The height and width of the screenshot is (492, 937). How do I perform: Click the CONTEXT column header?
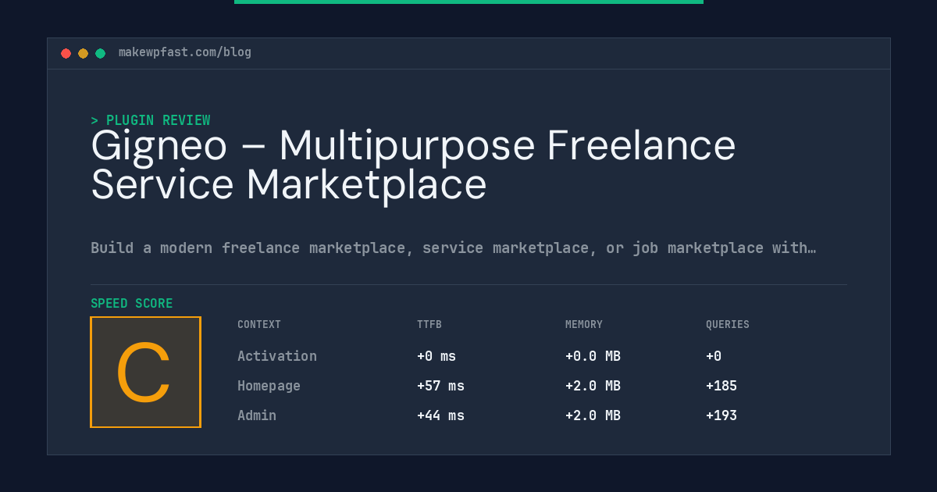pos(259,325)
